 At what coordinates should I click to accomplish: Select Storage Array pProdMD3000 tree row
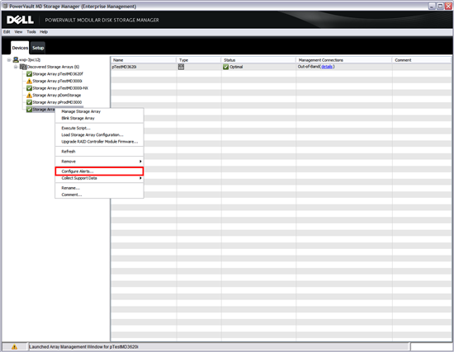click(x=57, y=102)
